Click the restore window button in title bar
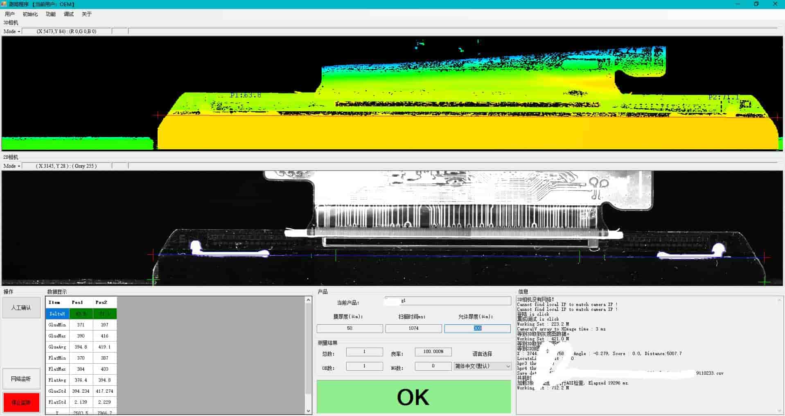The width and height of the screenshot is (785, 416). coord(756,4)
